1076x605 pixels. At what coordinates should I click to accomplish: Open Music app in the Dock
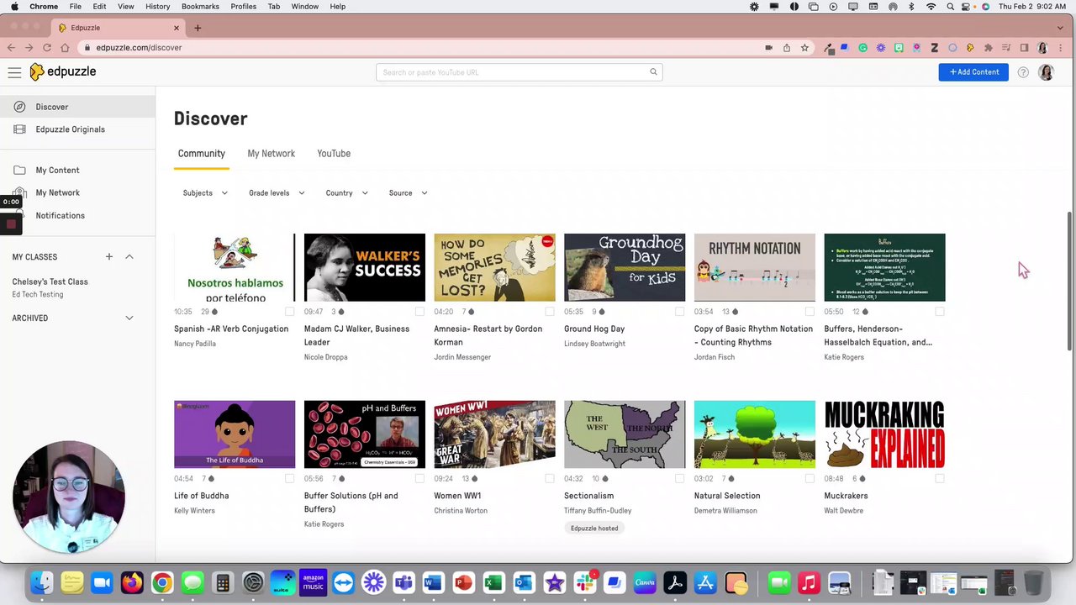pyautogui.click(x=809, y=582)
